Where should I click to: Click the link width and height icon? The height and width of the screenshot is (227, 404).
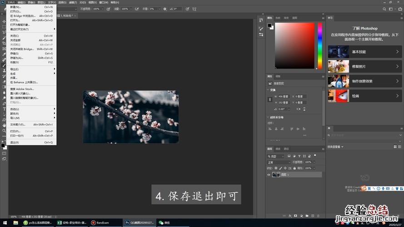click(270, 99)
